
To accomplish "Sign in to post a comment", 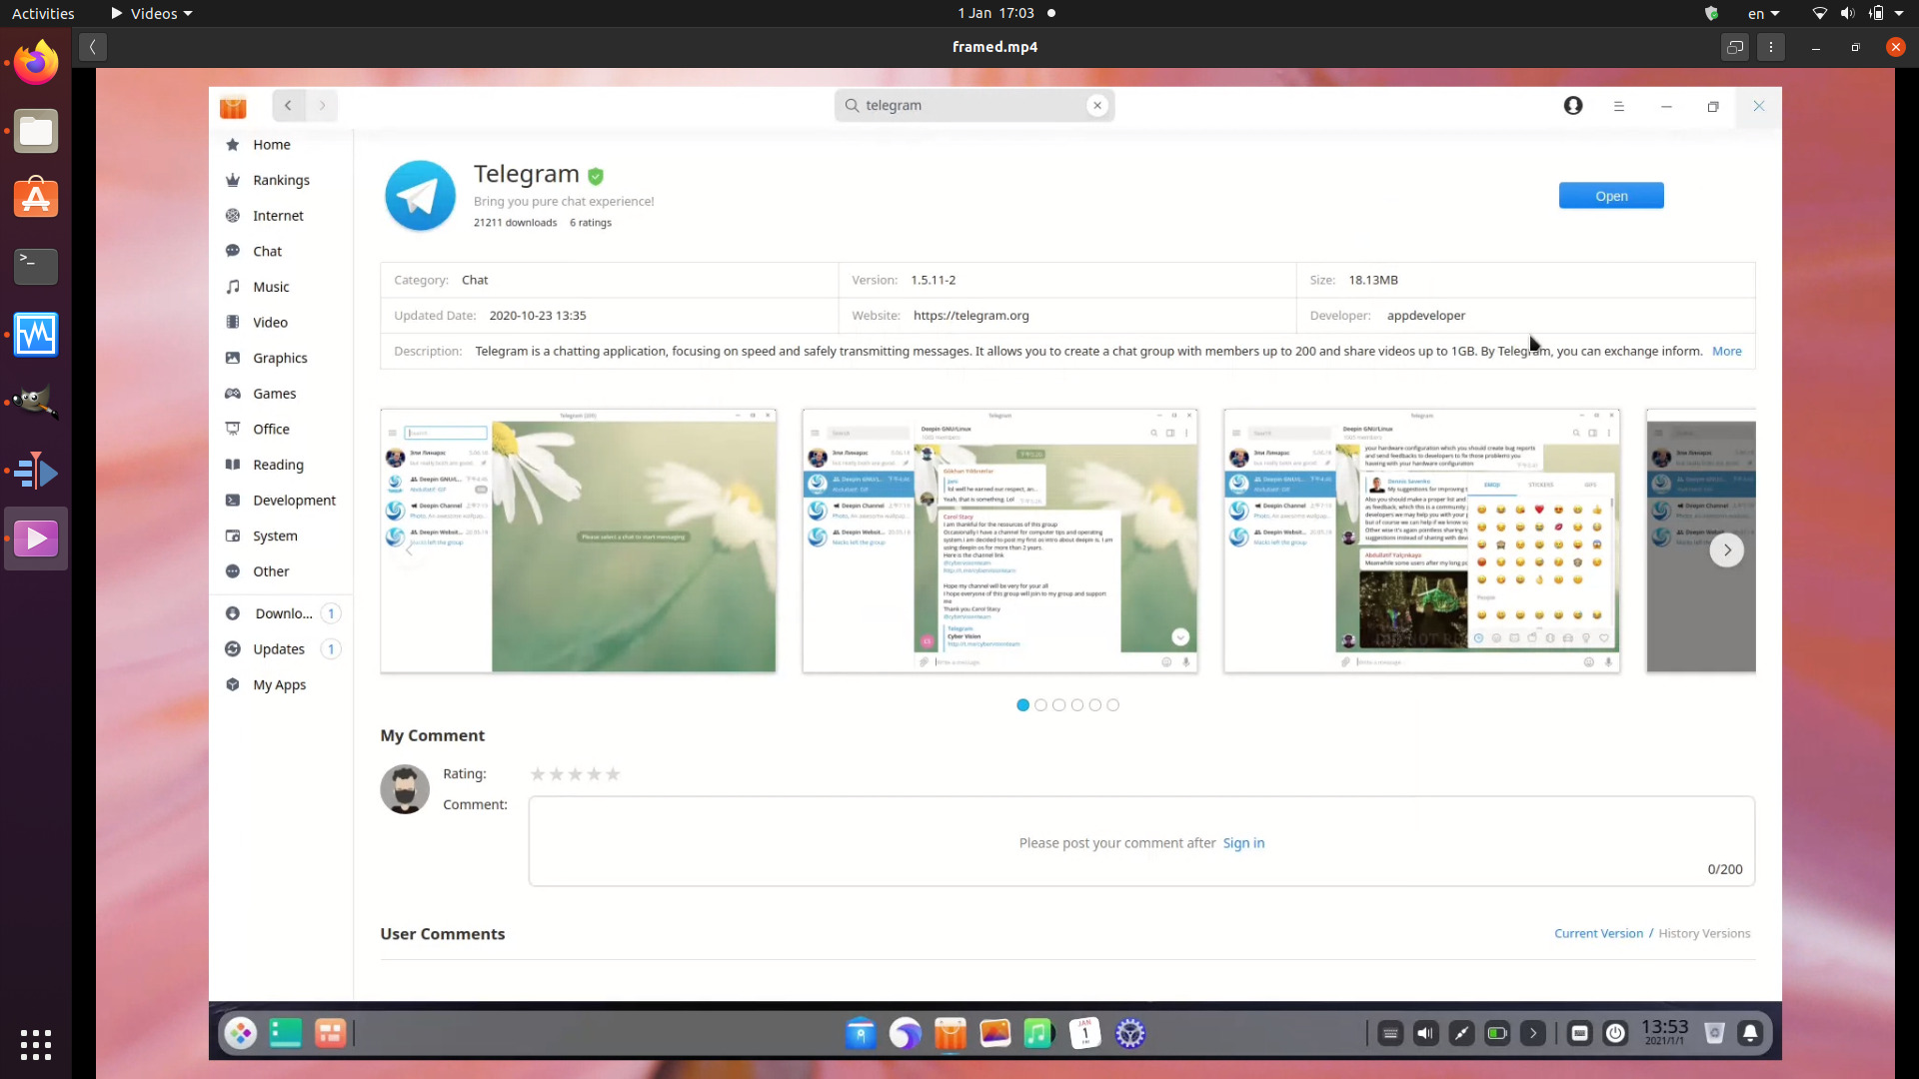I will [1243, 842].
